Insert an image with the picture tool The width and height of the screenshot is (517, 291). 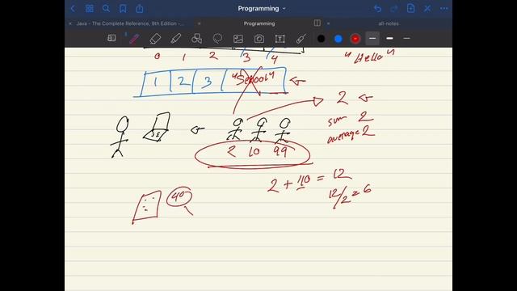click(x=238, y=39)
